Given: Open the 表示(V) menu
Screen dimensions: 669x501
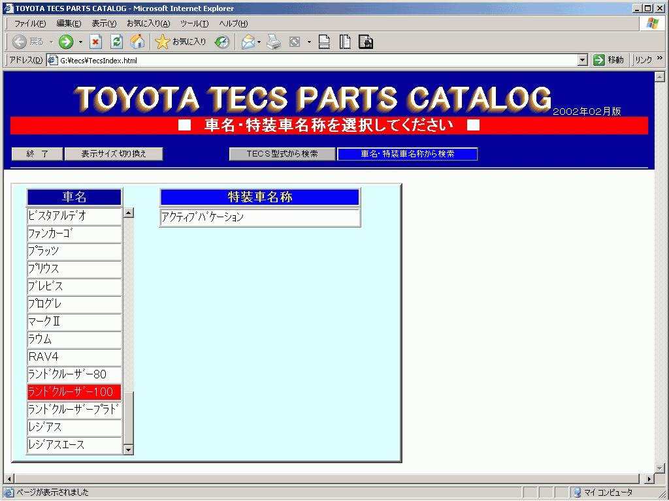Looking at the screenshot, I should (104, 23).
